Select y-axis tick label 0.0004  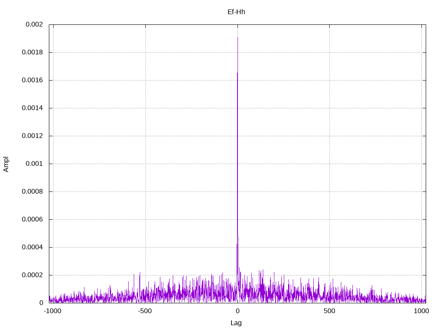tap(33, 247)
